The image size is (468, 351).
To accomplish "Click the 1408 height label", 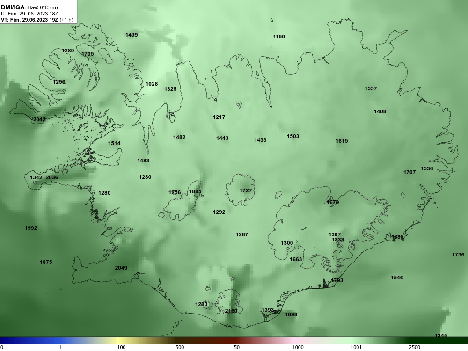I will (380, 111).
